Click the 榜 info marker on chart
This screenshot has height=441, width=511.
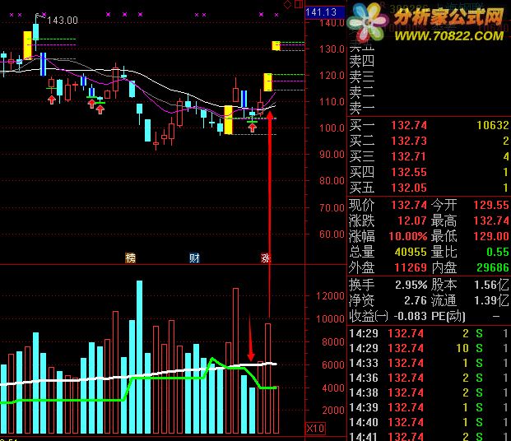(x=130, y=258)
